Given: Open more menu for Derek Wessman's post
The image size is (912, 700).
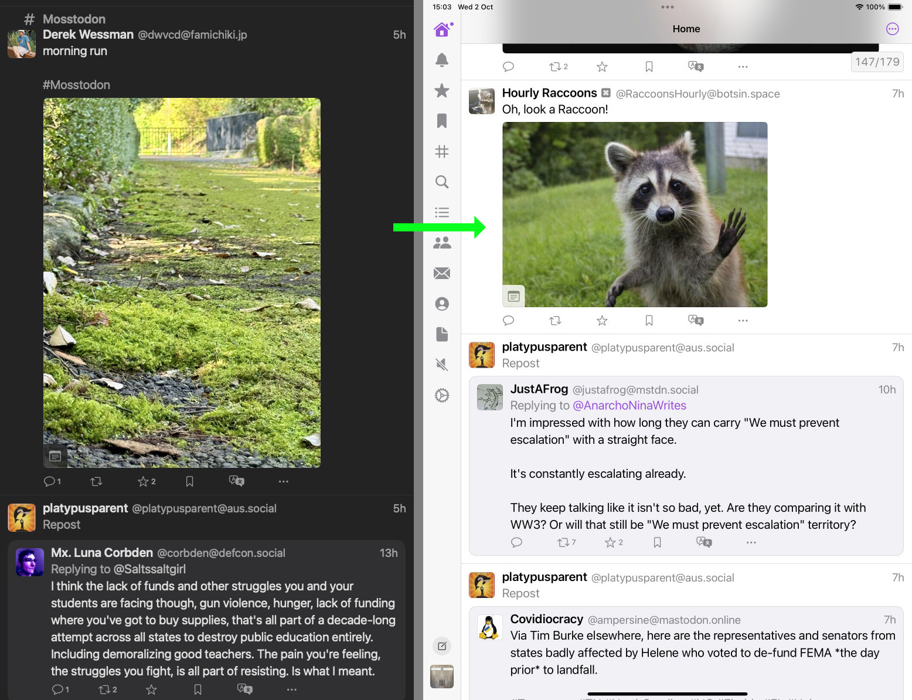Looking at the screenshot, I should [284, 481].
